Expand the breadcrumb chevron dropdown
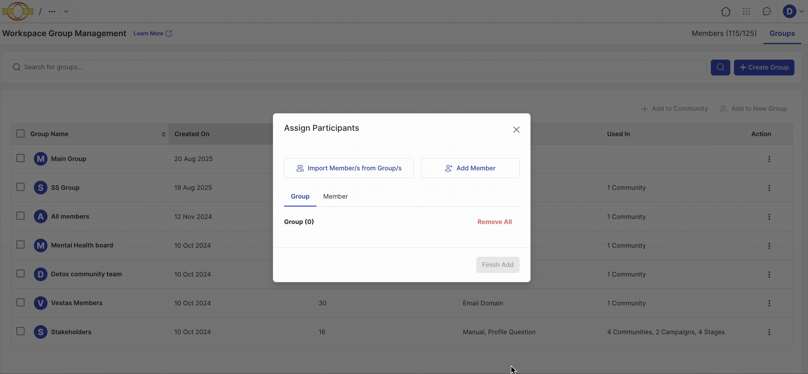 [x=66, y=12]
